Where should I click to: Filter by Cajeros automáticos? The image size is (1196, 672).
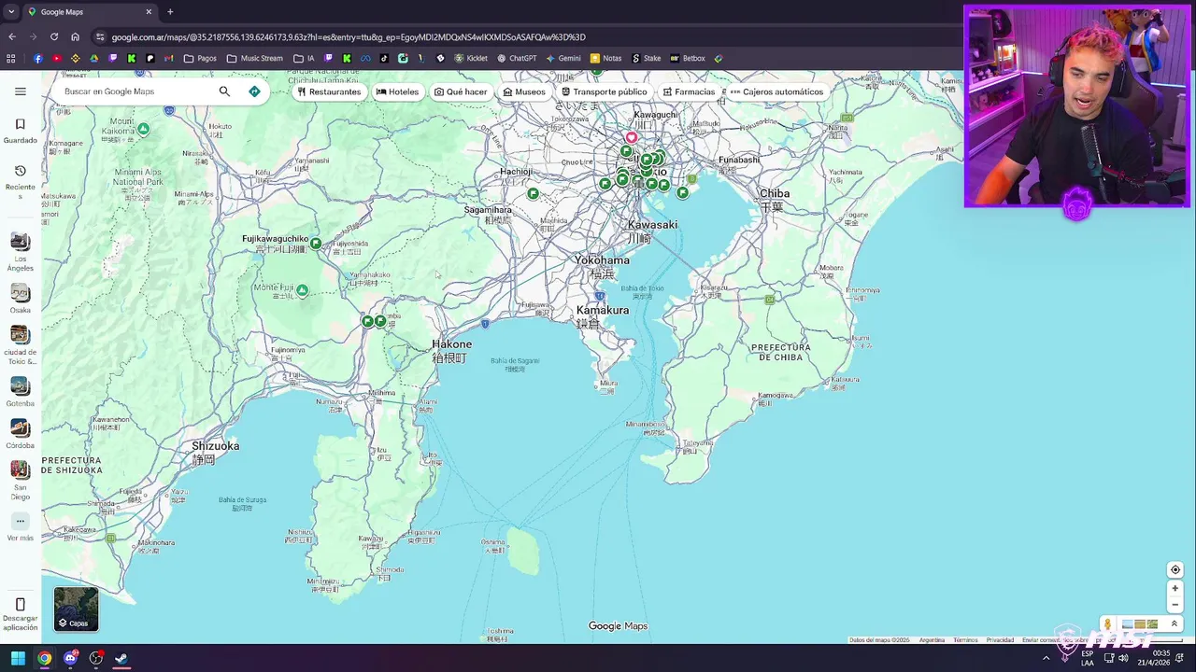pyautogui.click(x=776, y=91)
